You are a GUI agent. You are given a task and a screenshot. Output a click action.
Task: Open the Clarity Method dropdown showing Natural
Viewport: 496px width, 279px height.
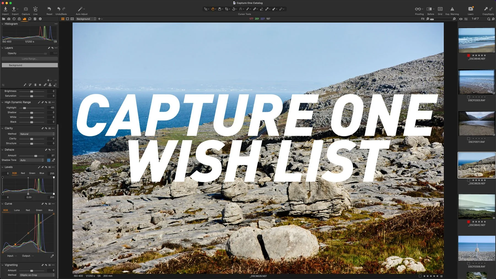(x=37, y=134)
